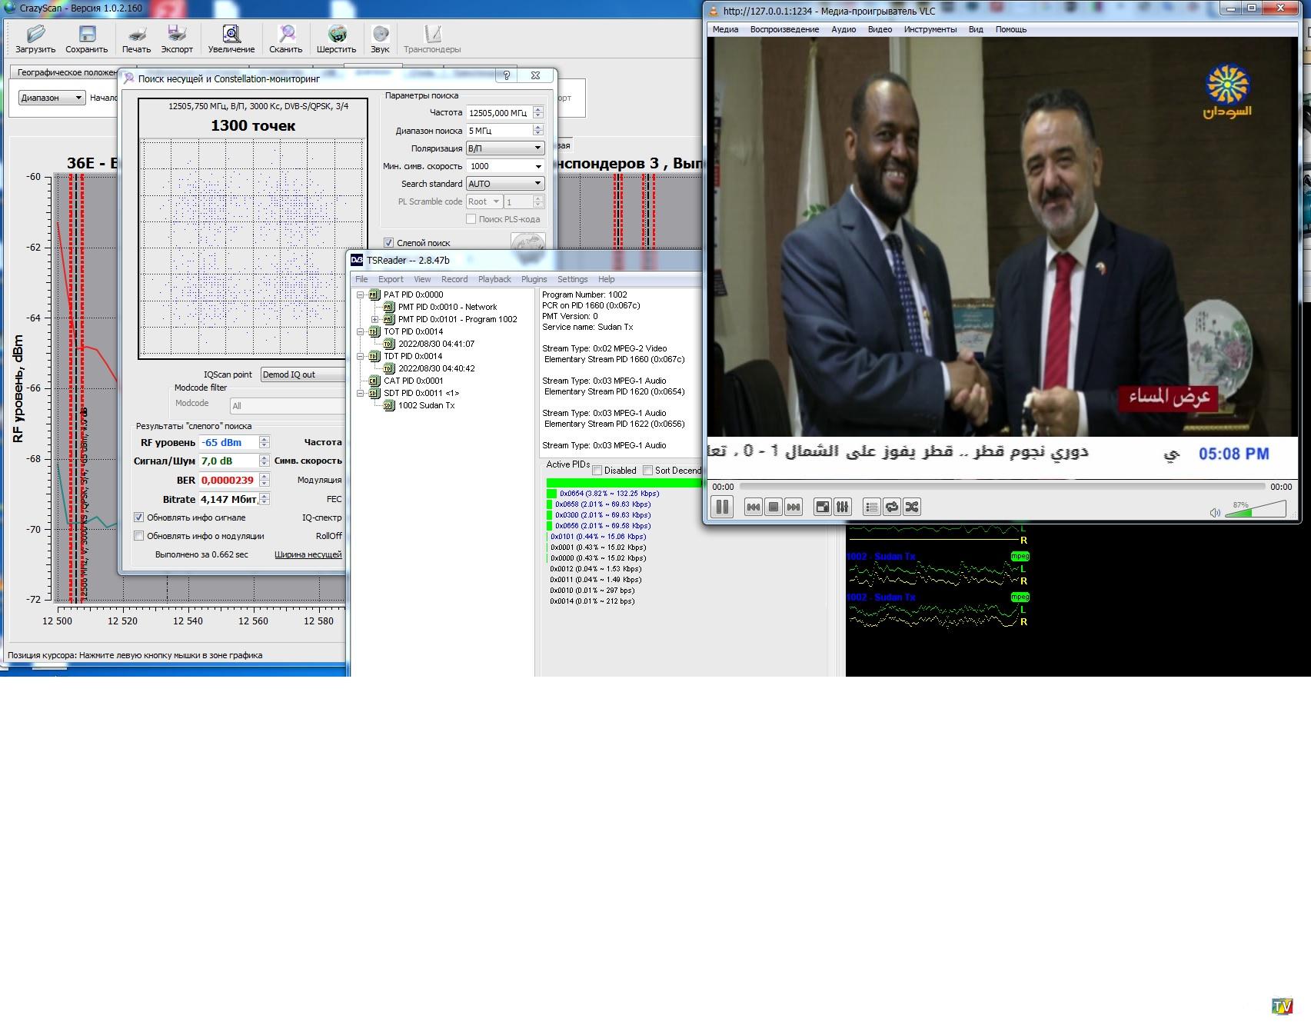Expand PMT PID 0x0101 tree node
The height and width of the screenshot is (1025, 1311).
coord(374,319)
